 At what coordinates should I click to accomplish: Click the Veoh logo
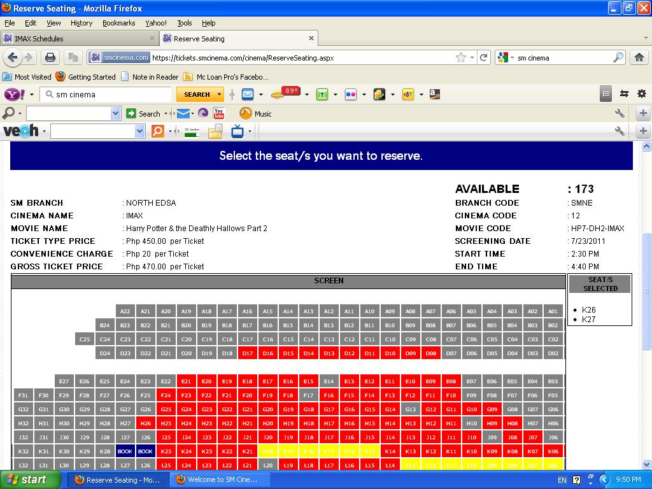[x=21, y=131]
